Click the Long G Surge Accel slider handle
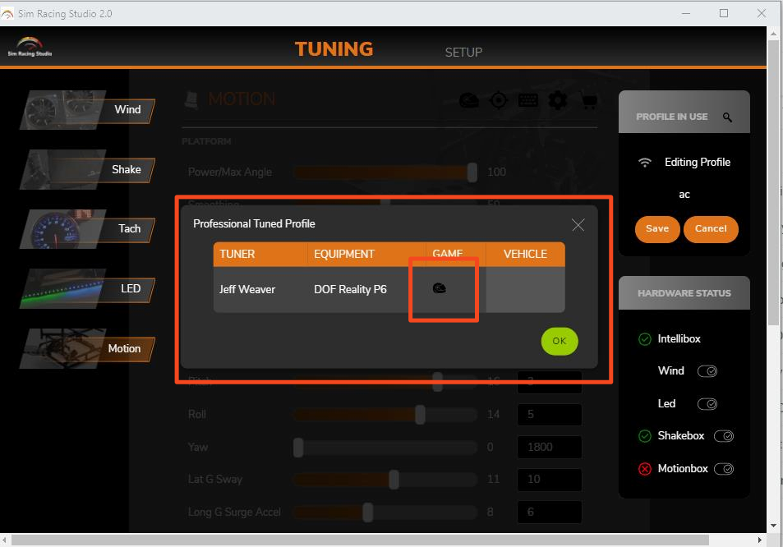 coord(368,513)
